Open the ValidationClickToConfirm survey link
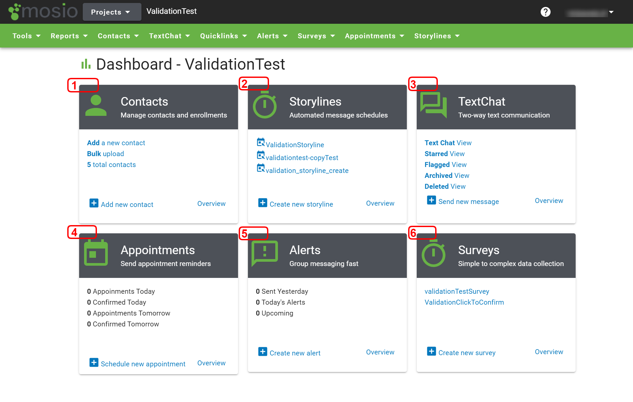This screenshot has width=633, height=402. click(464, 302)
